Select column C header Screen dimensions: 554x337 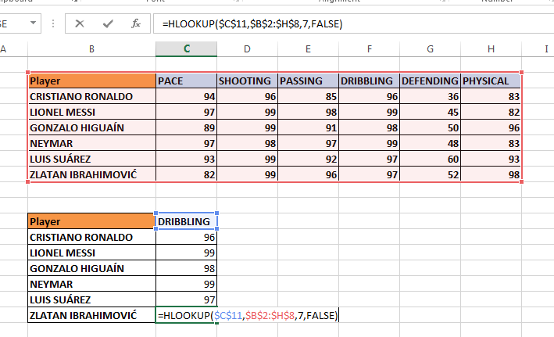[x=186, y=48]
